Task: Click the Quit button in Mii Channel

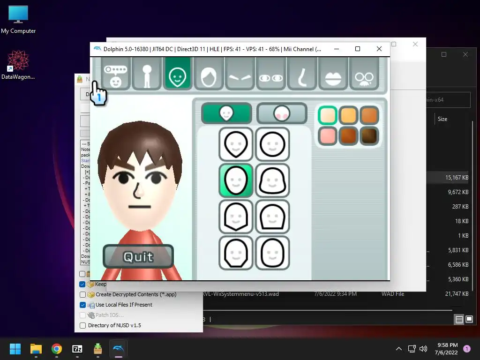Action: click(x=138, y=256)
